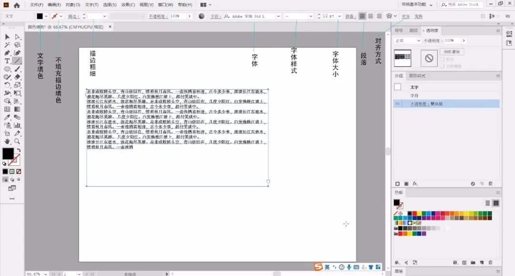Click the 制作蒙版 button

451,51
